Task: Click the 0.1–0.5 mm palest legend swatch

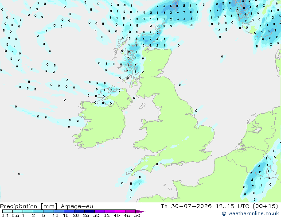Action: pyautogui.click(x=8, y=211)
